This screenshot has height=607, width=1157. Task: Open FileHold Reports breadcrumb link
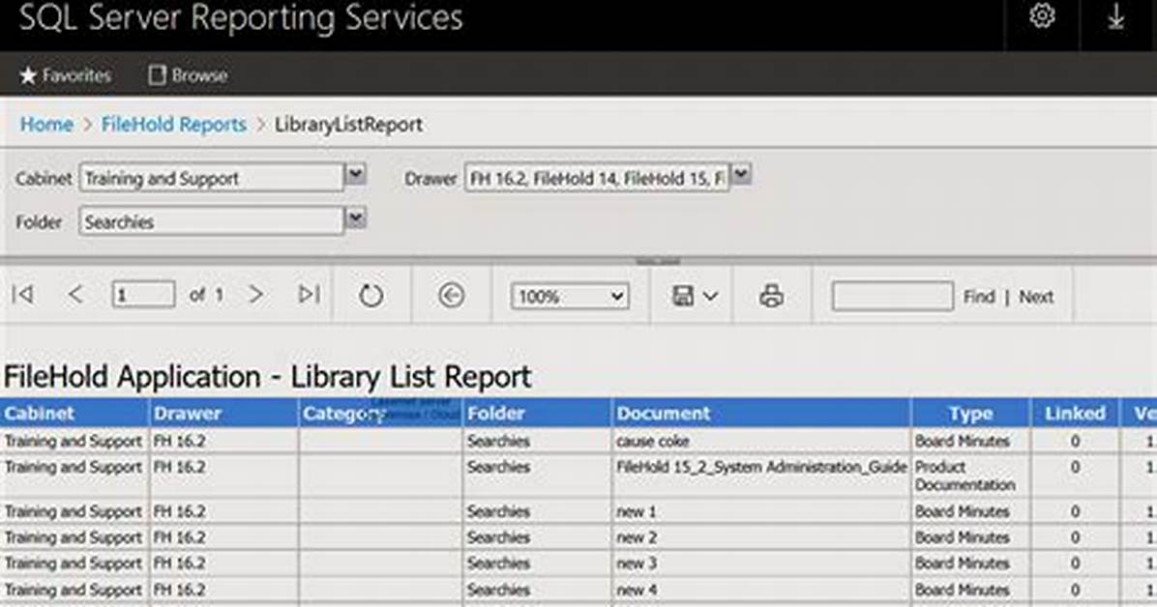[174, 124]
